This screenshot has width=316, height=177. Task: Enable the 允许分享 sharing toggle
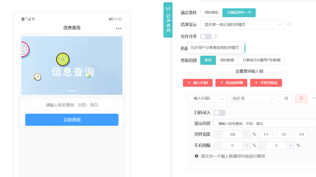[x=206, y=36]
